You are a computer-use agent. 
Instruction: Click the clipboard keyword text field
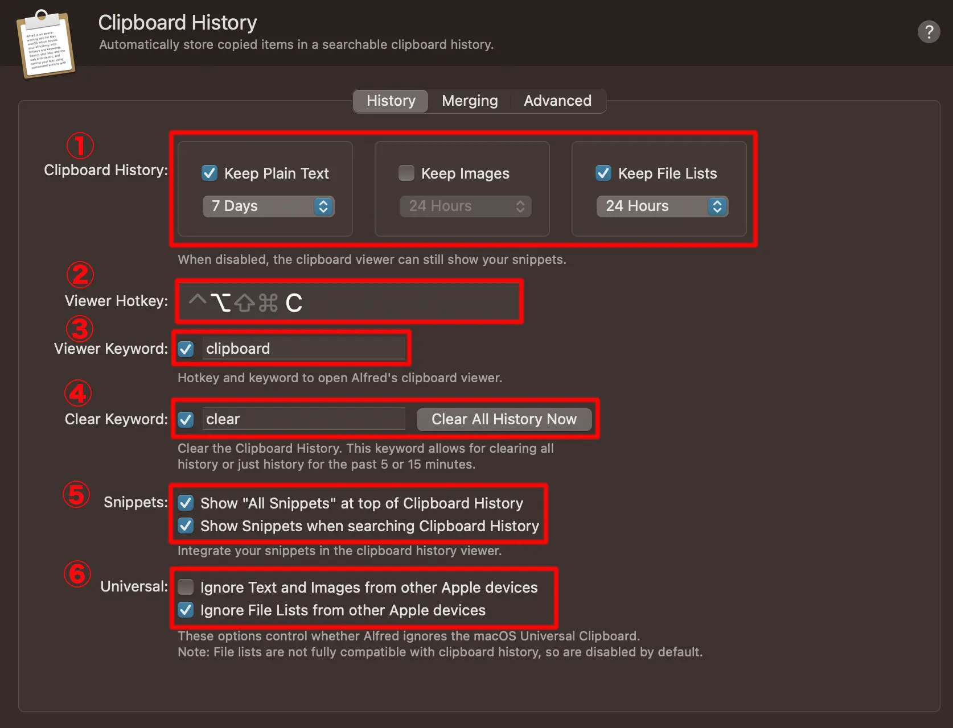point(303,349)
